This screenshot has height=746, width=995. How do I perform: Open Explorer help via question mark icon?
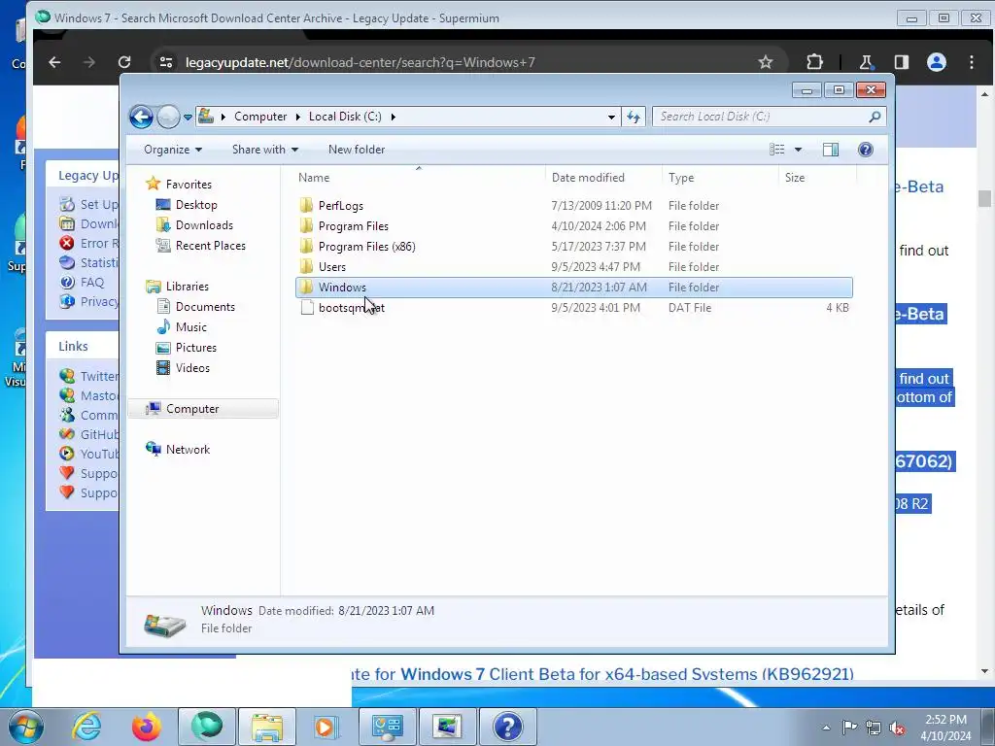(x=866, y=150)
